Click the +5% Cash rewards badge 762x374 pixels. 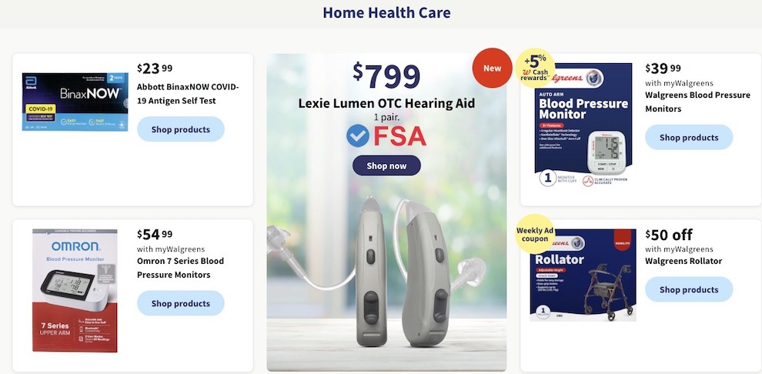535,68
